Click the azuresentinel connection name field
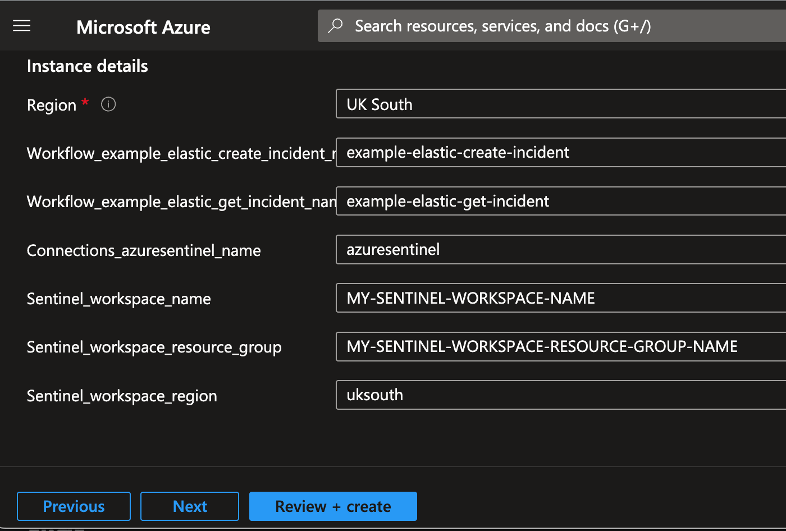786x531 pixels. coord(561,249)
